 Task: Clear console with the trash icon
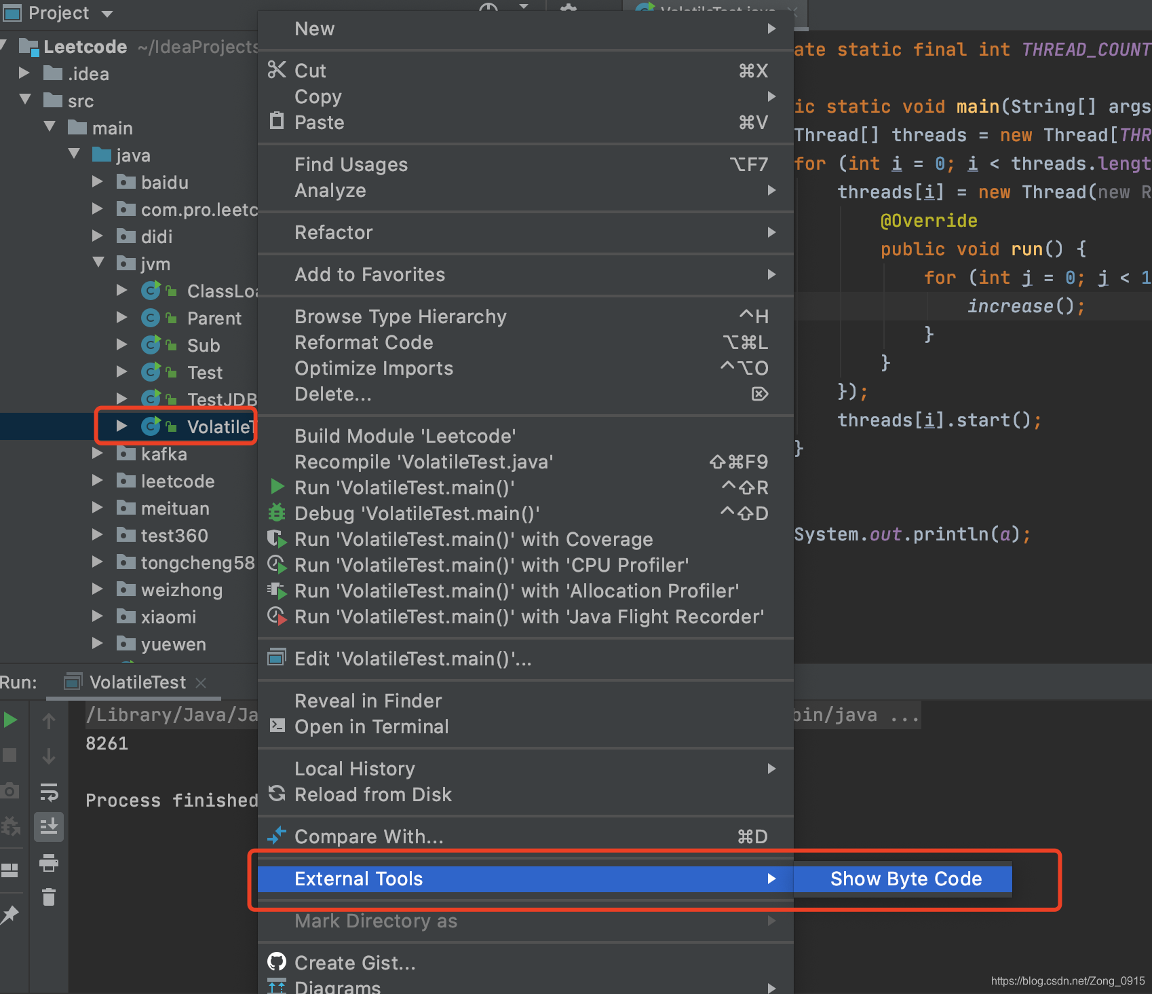click(49, 897)
